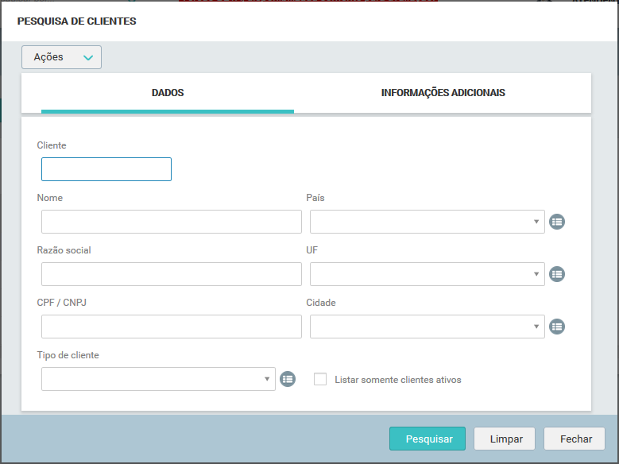Click the Fechar button

click(x=575, y=439)
